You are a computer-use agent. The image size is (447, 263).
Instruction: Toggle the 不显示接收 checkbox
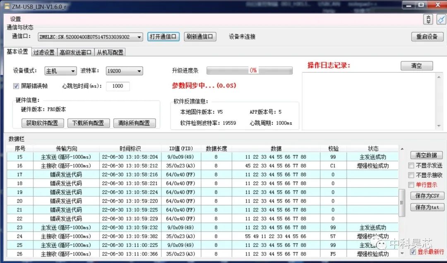point(411,175)
